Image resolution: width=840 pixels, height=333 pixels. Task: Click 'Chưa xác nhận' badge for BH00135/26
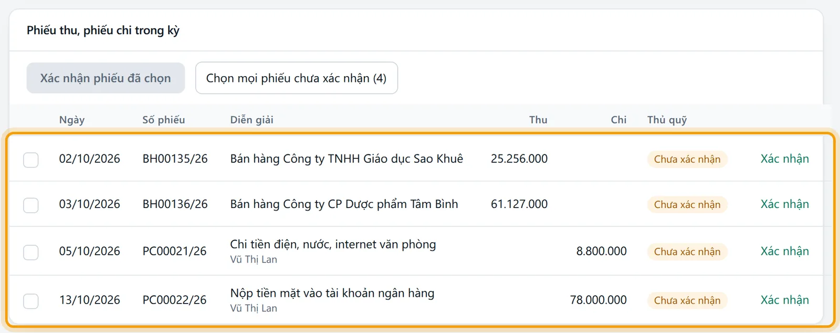(687, 159)
